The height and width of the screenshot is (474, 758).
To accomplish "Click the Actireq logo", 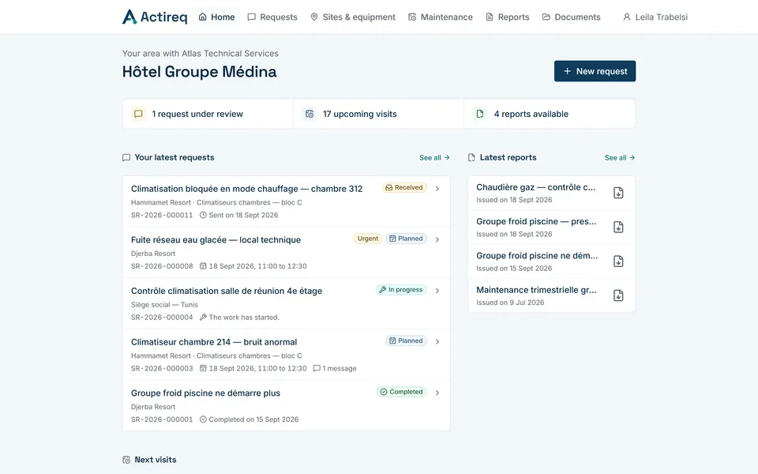I will 155,17.
